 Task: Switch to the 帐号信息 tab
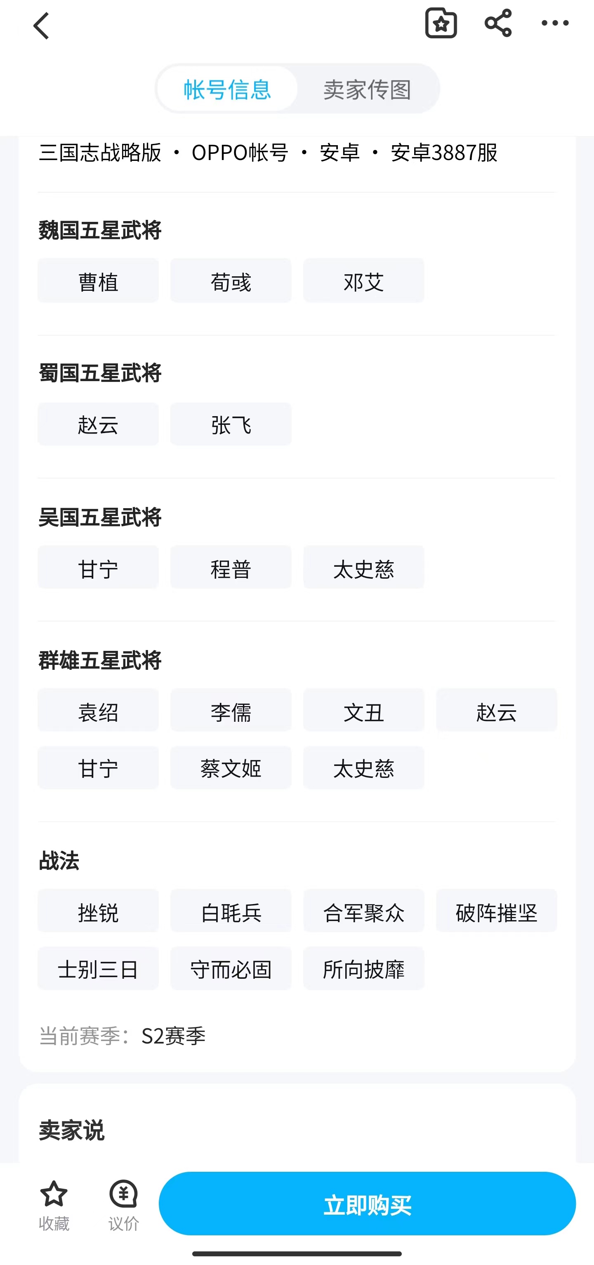click(227, 90)
